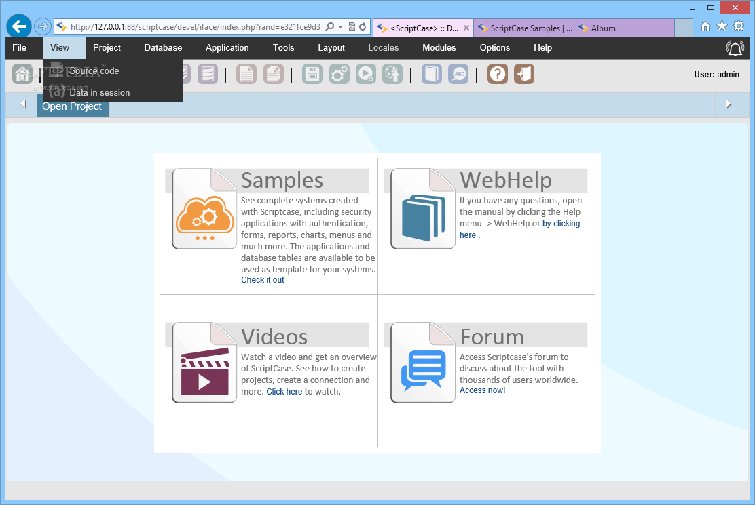Click the Help question mark icon
The image size is (755, 505).
(x=498, y=74)
